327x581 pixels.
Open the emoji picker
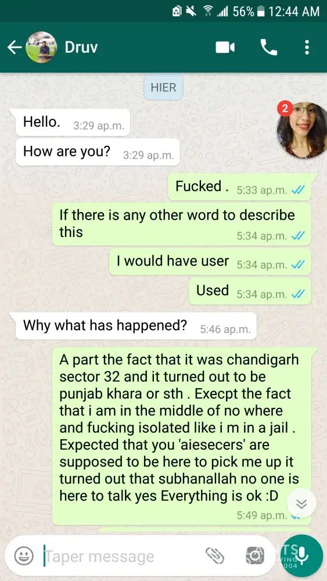[x=24, y=555]
